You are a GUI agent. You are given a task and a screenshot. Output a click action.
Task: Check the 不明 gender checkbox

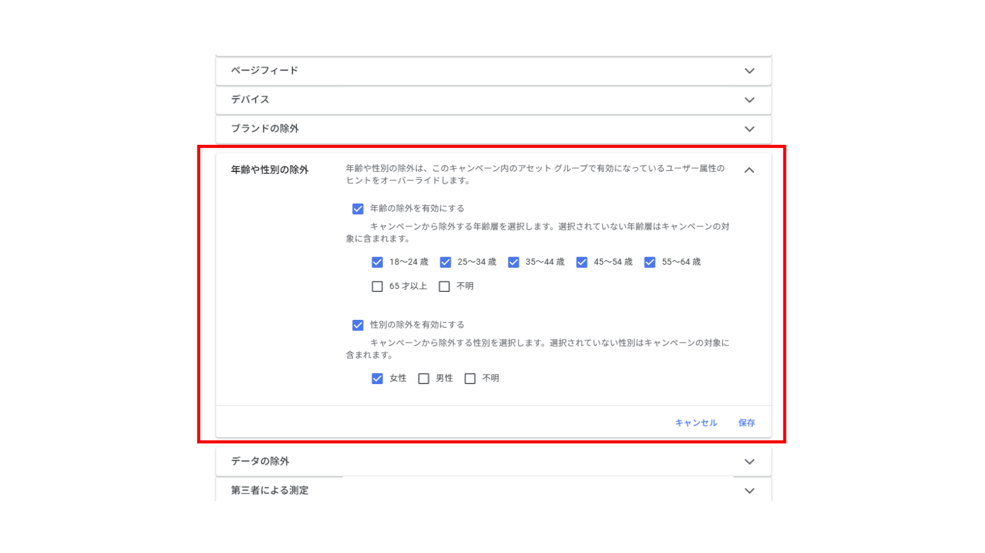470,379
